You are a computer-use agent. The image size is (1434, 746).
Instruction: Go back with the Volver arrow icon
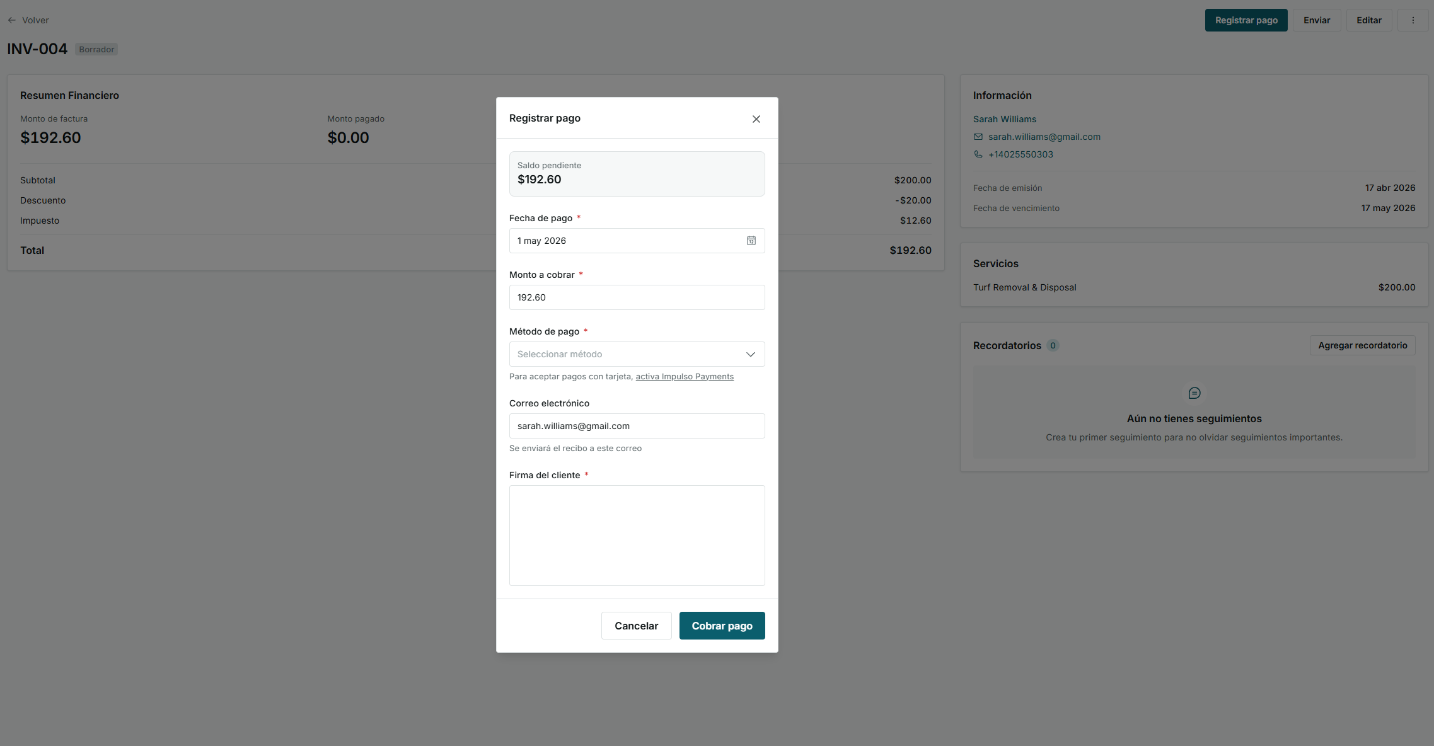[12, 20]
